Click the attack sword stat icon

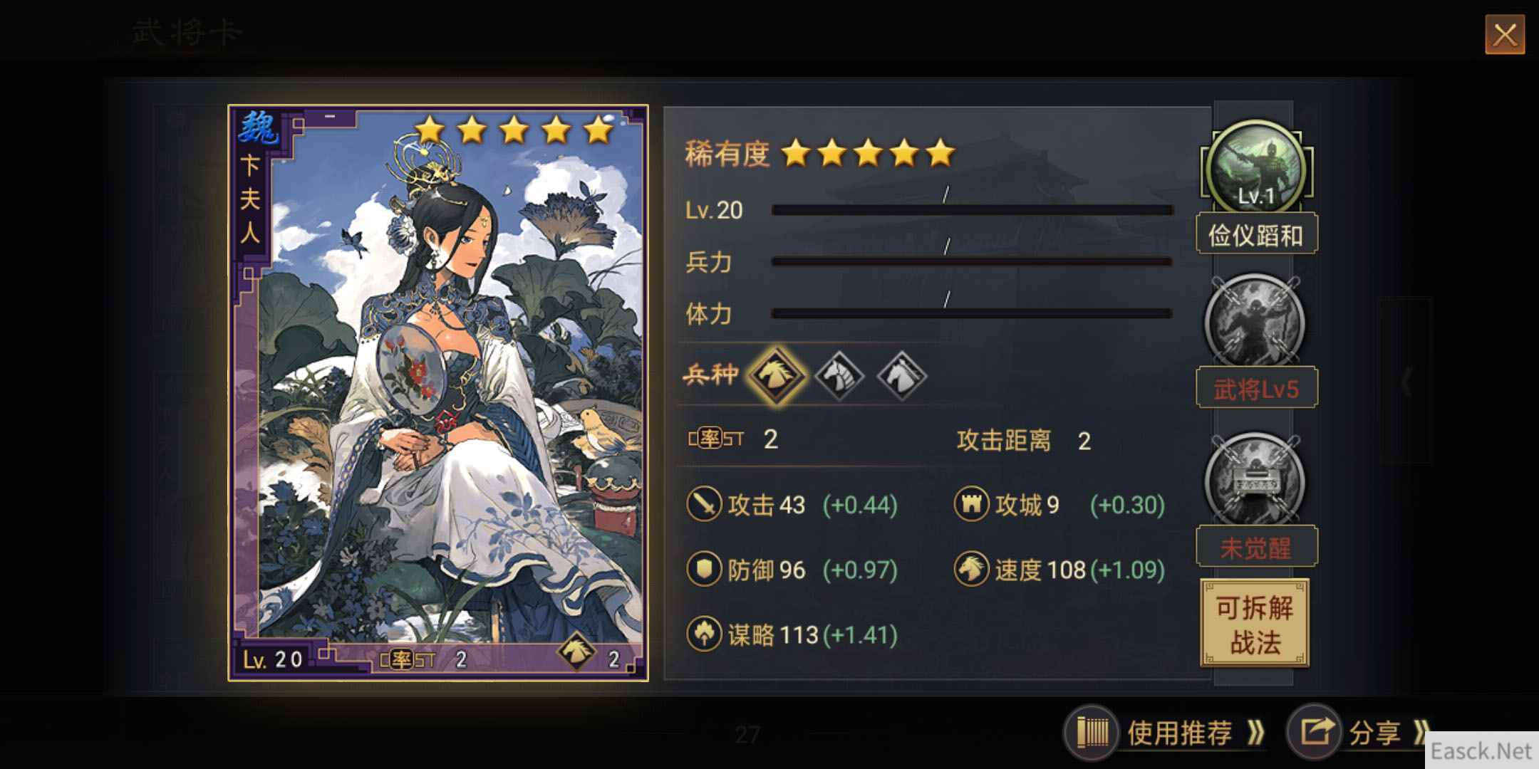point(704,504)
